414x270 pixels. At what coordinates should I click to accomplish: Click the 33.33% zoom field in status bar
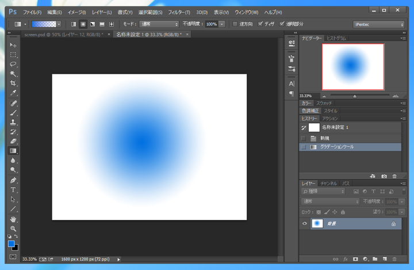(29, 259)
